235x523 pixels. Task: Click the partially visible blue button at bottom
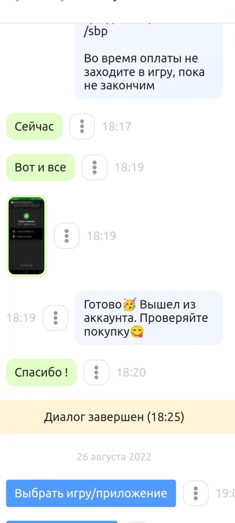(x=62, y=522)
